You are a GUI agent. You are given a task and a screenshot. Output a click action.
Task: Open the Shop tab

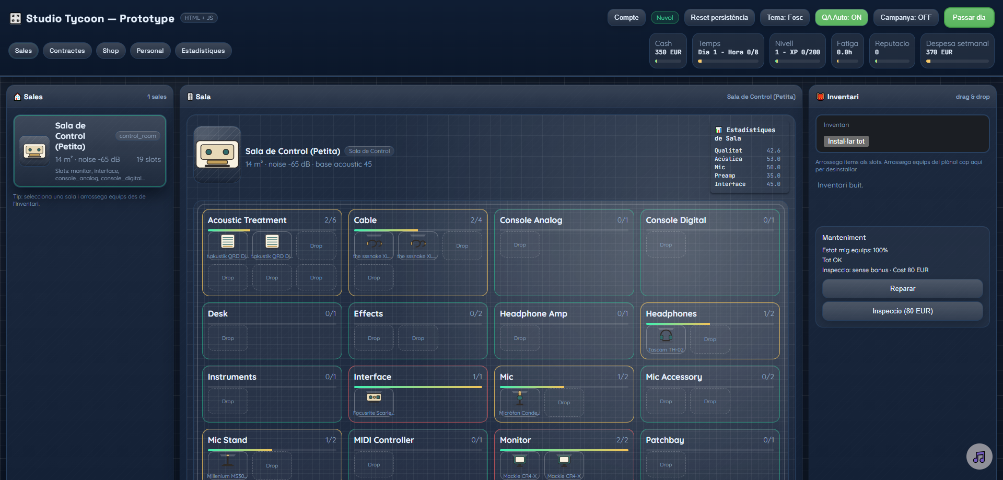click(x=110, y=51)
